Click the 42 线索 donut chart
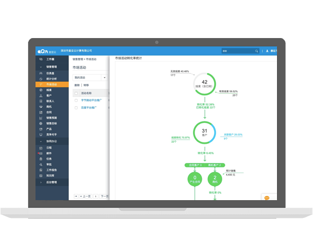The height and width of the screenshot is (245, 313). tap(204, 84)
